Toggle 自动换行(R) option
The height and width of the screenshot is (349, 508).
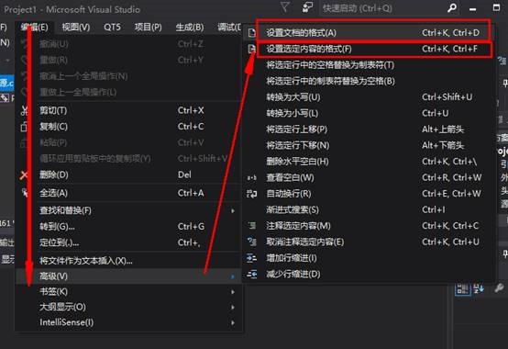coord(370,194)
